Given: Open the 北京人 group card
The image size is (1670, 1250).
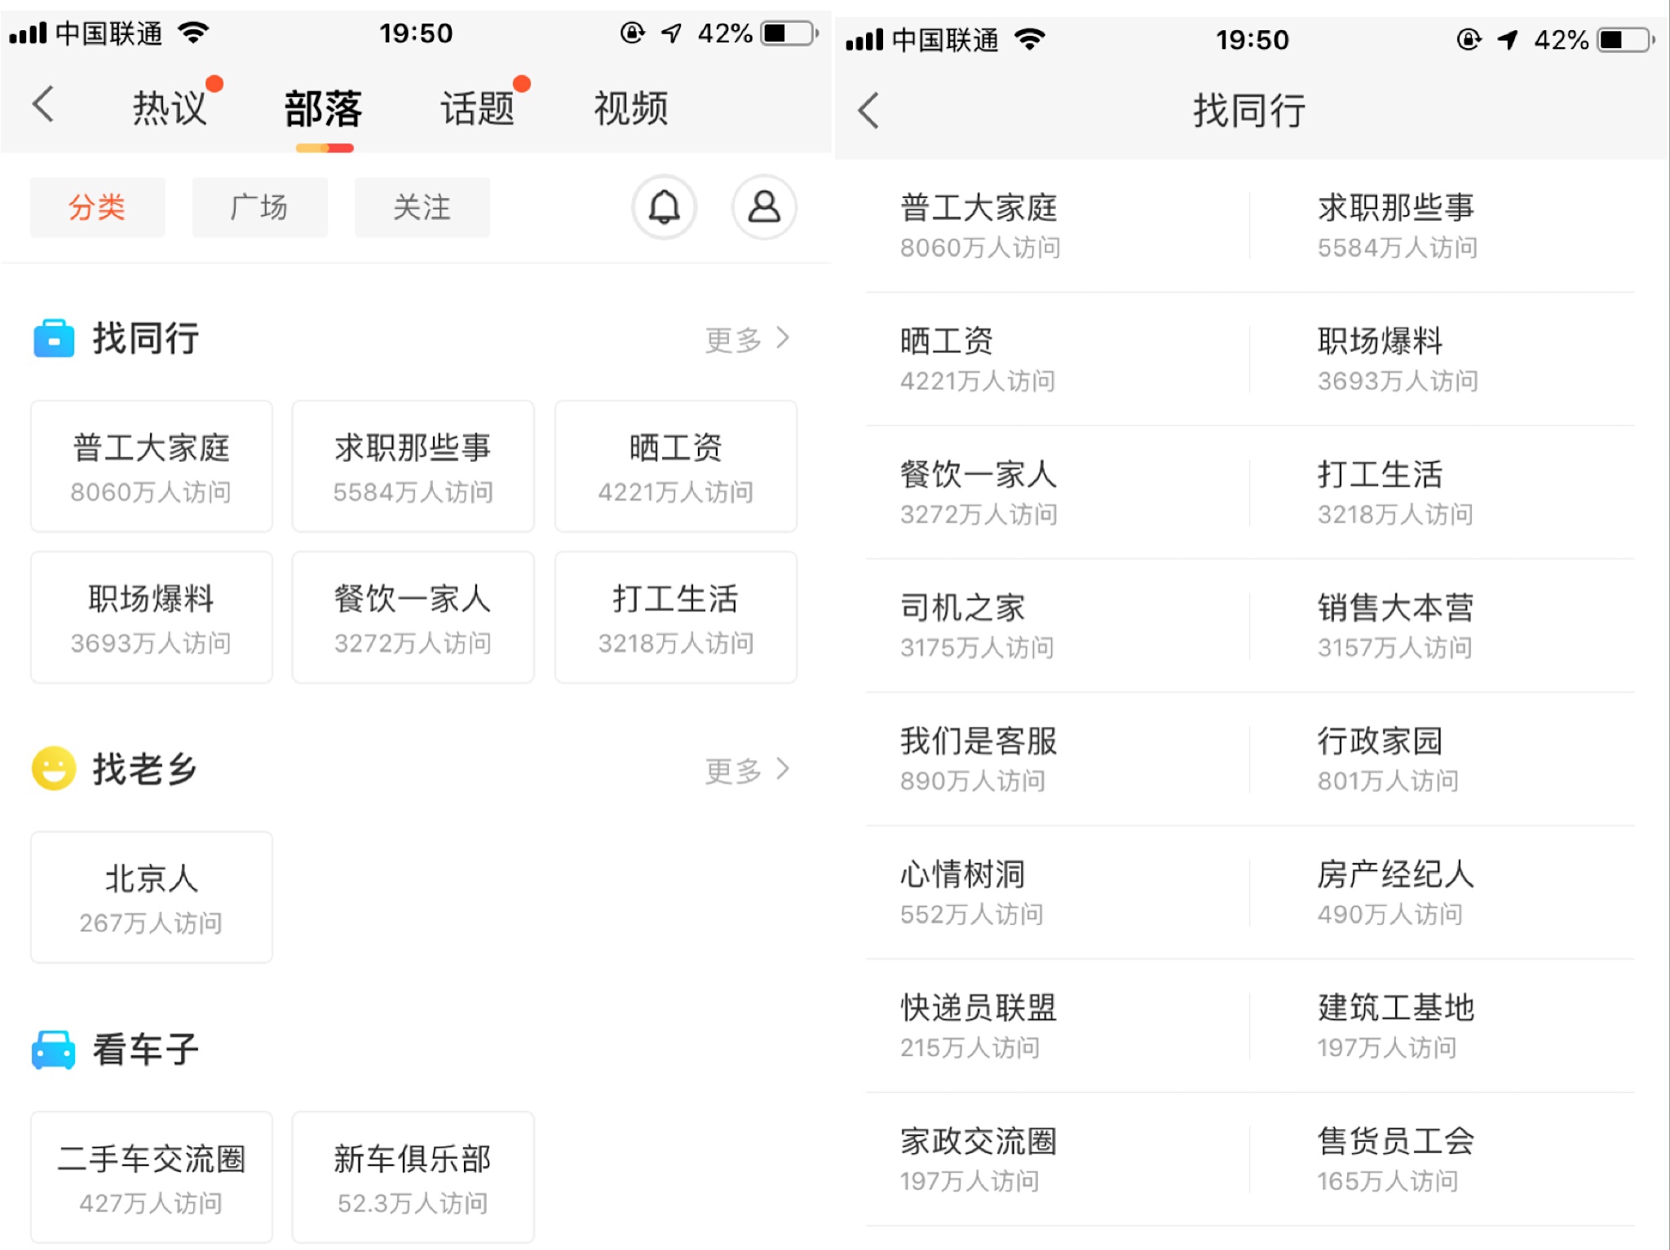Looking at the screenshot, I should point(152,897).
